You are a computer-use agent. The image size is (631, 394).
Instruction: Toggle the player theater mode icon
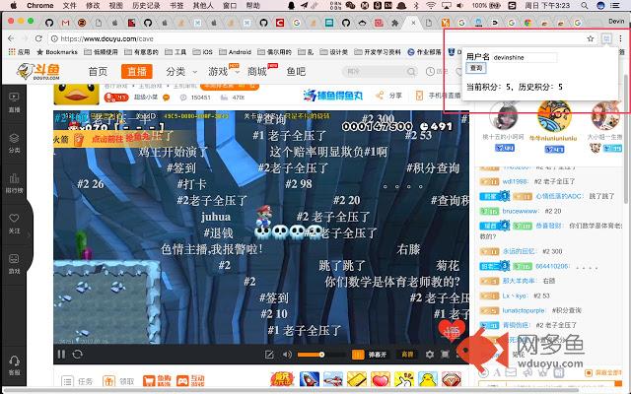coord(445,355)
